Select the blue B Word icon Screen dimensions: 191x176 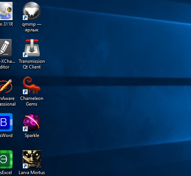(x=6, y=122)
